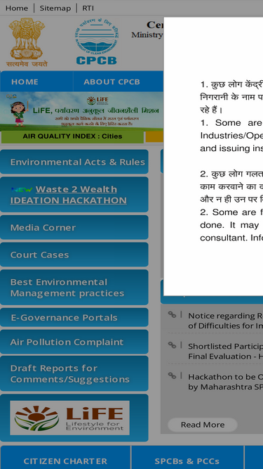Click the link icon beside Shortlisted Participants item
This screenshot has height=469, width=263.
click(172, 345)
